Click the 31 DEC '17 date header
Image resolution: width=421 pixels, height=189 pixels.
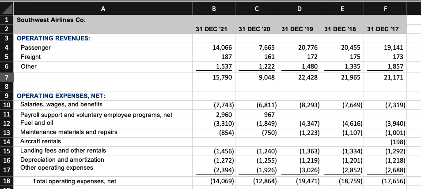tap(383, 29)
